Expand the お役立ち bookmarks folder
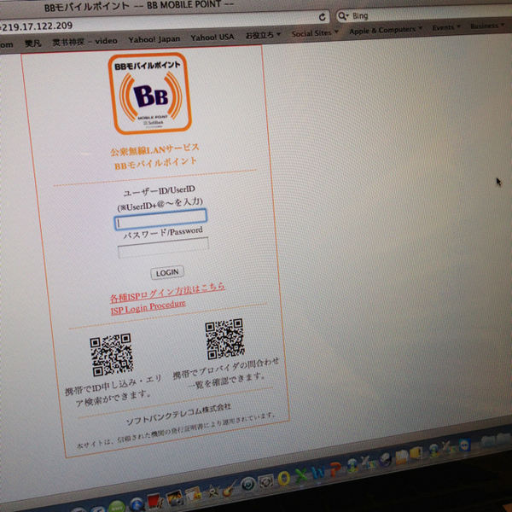512x512 pixels. tap(263, 35)
